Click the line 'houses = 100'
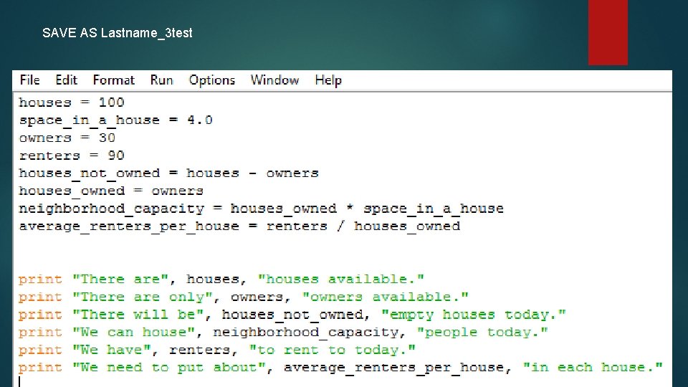Image resolution: width=688 pixels, height=387 pixels. 72,102
